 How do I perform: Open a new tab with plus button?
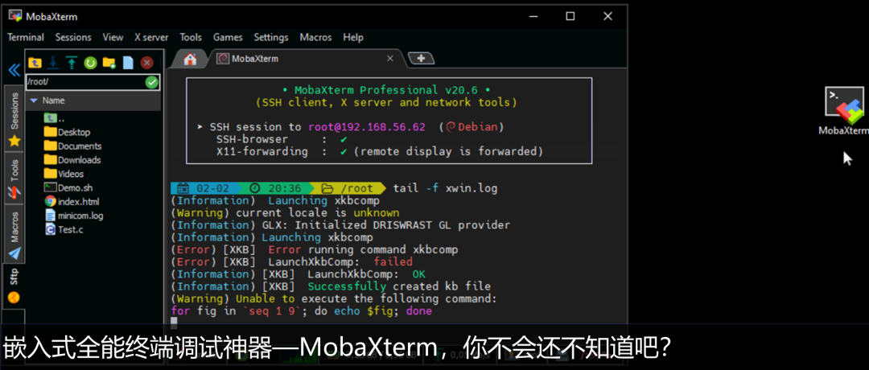point(421,58)
